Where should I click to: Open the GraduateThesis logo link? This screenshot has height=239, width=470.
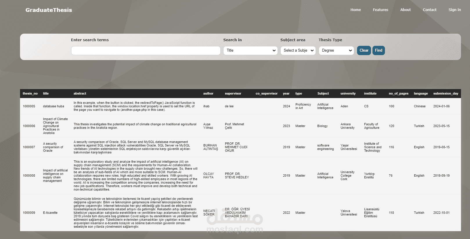(x=49, y=10)
